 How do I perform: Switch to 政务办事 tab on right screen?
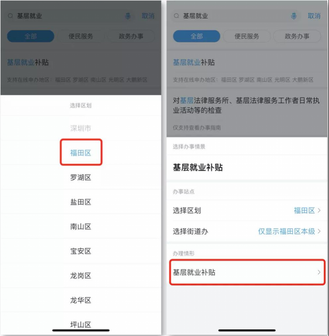coord(297,36)
